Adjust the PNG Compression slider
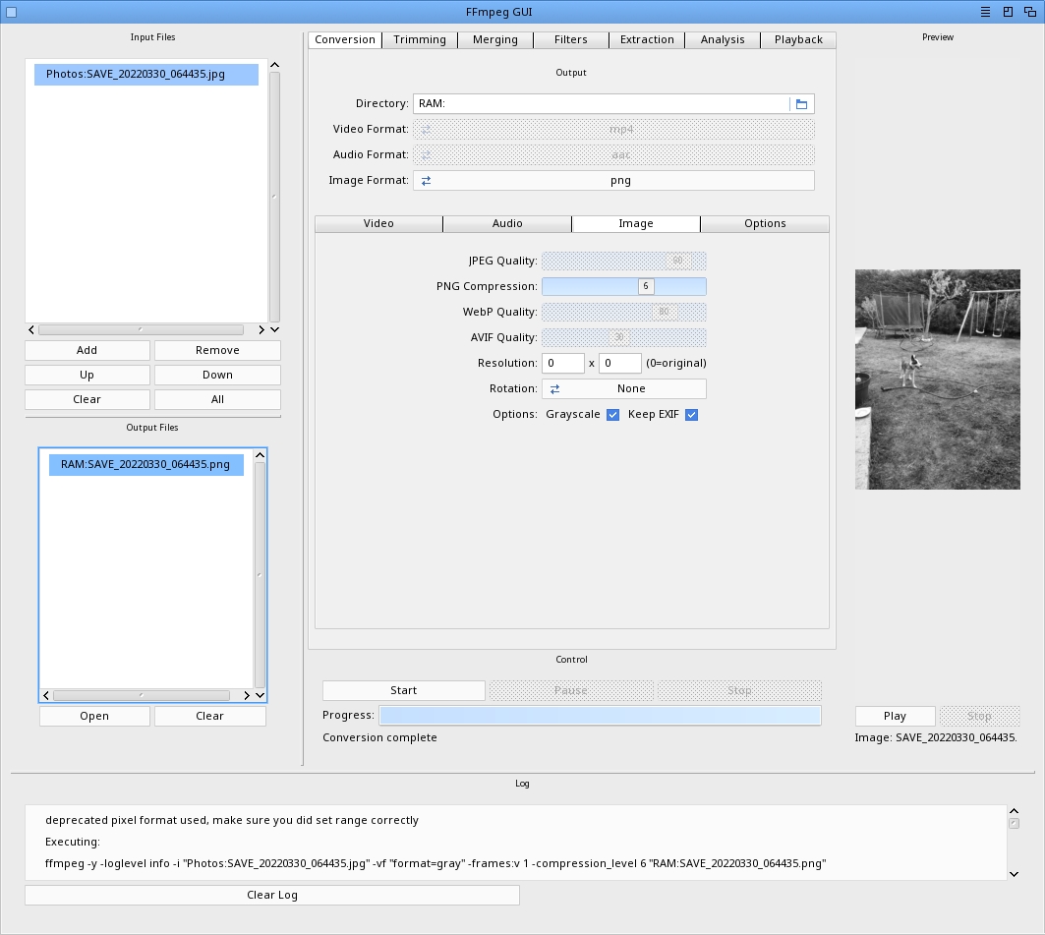The image size is (1045, 935). (x=645, y=287)
